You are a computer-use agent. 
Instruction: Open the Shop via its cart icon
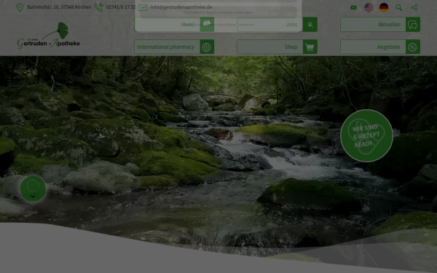click(310, 47)
